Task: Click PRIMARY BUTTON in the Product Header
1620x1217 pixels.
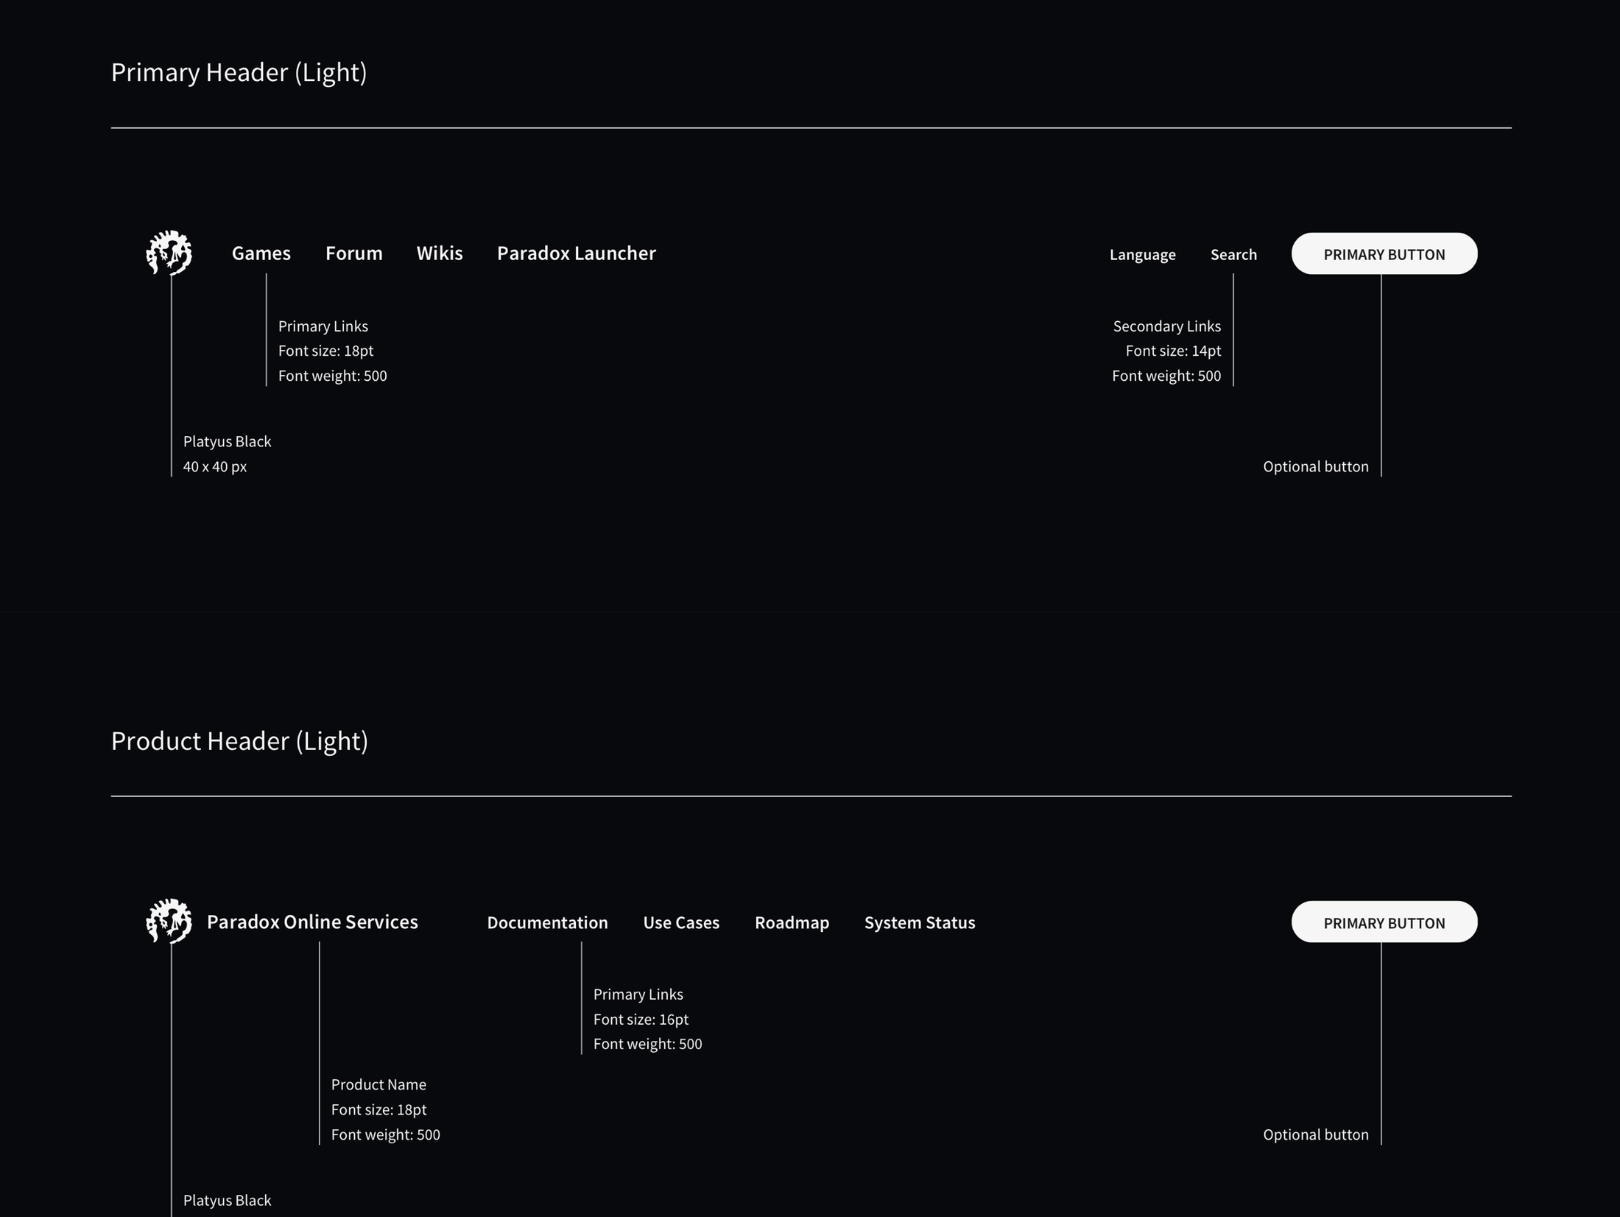Action: tap(1384, 922)
